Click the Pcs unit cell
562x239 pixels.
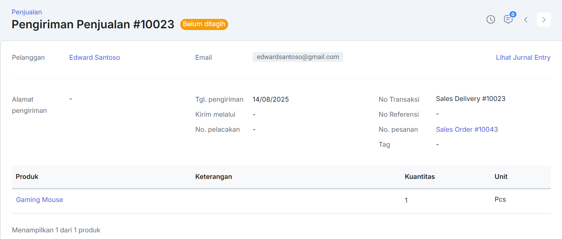click(500, 199)
